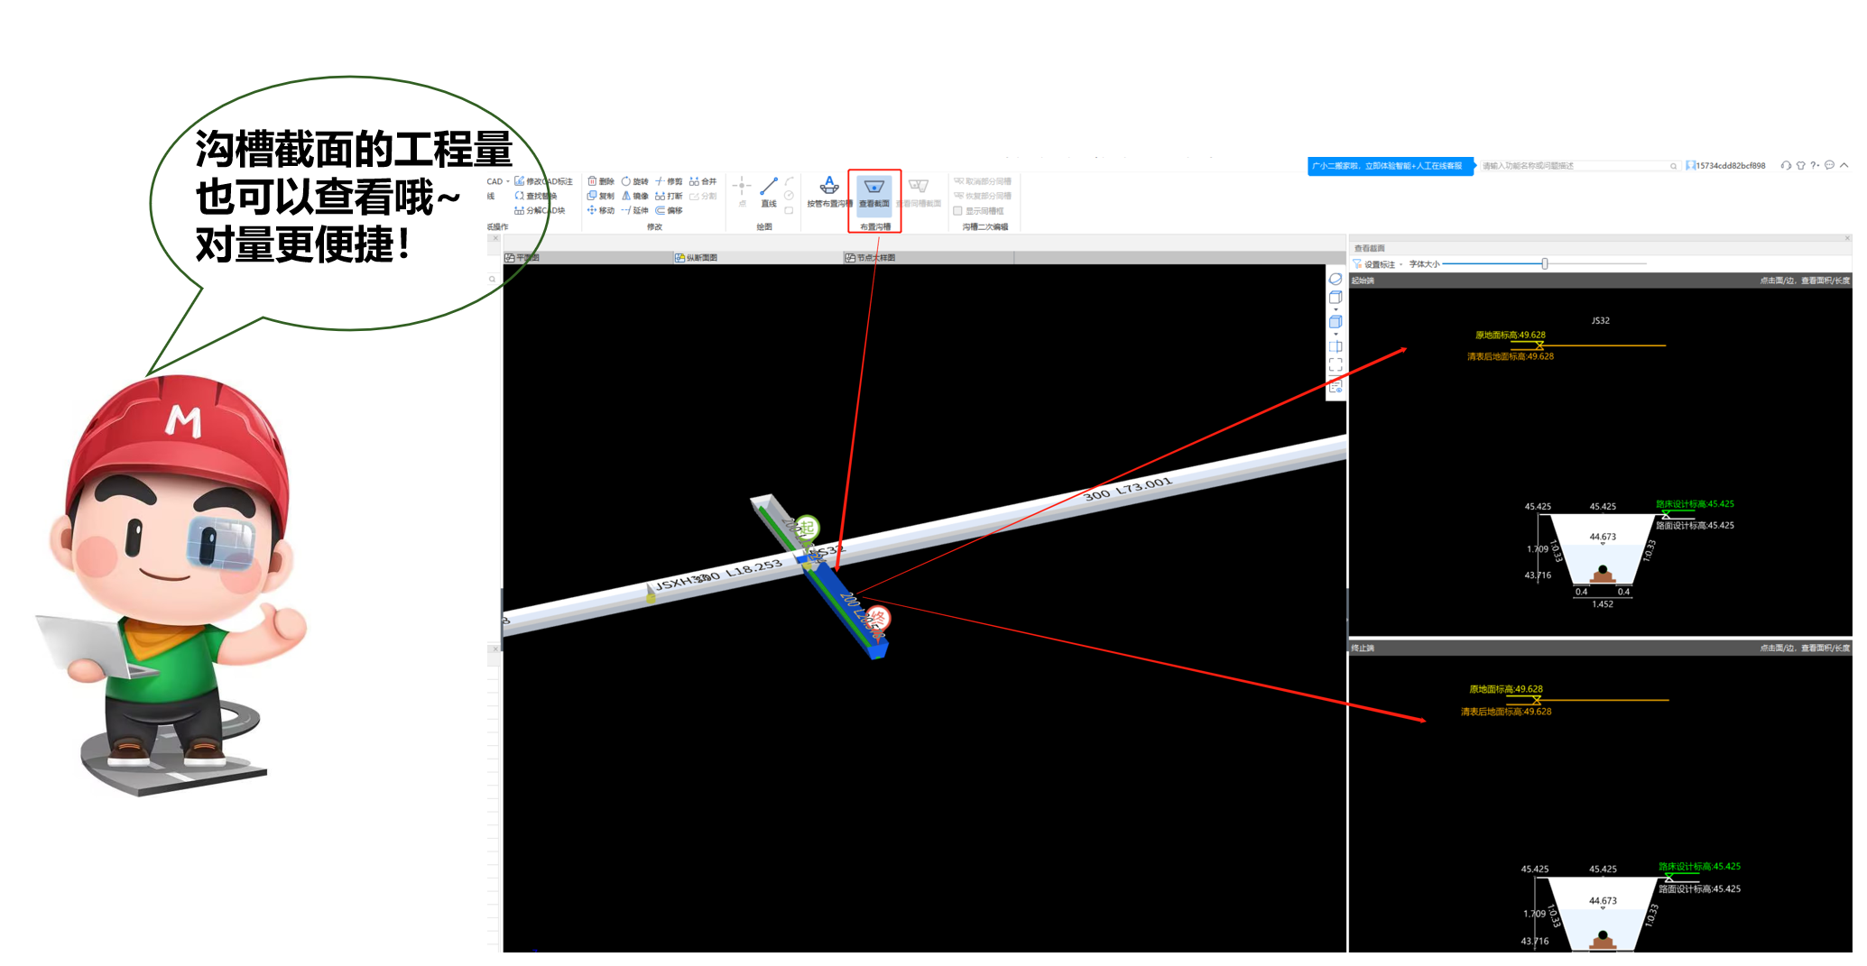Switch to the 纵断面图 tab
1867x966 pixels.
[x=701, y=258]
